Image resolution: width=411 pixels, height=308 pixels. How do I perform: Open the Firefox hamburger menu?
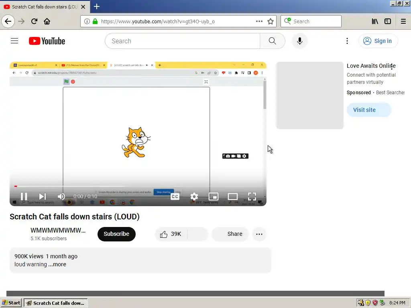pyautogui.click(x=403, y=21)
